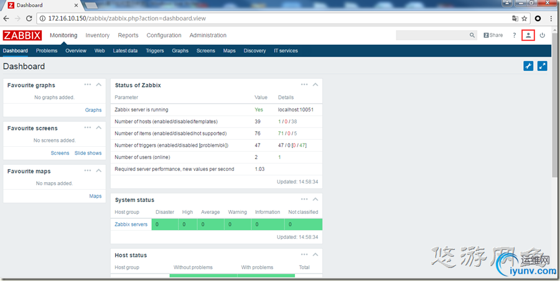This screenshot has width=560, height=281.
Task: Go to Web submenu
Action: 100,51
